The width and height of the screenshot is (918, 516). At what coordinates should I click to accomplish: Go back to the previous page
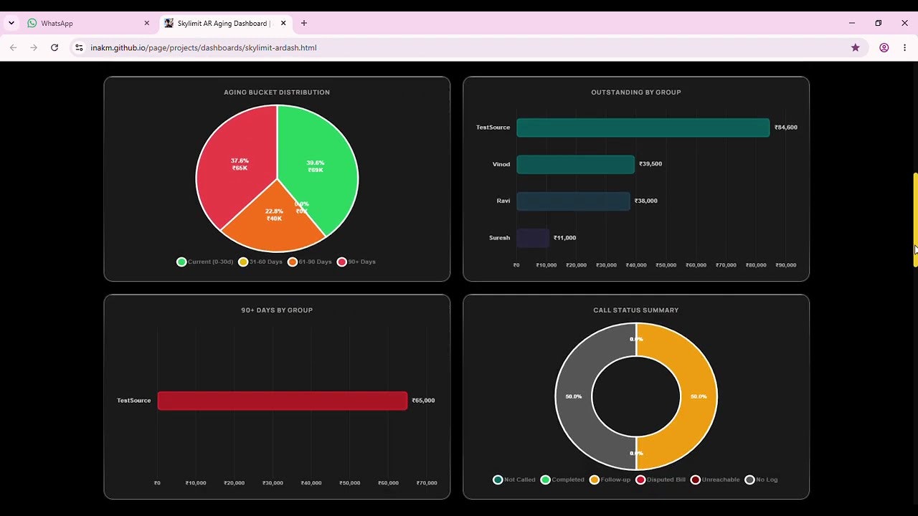13,47
